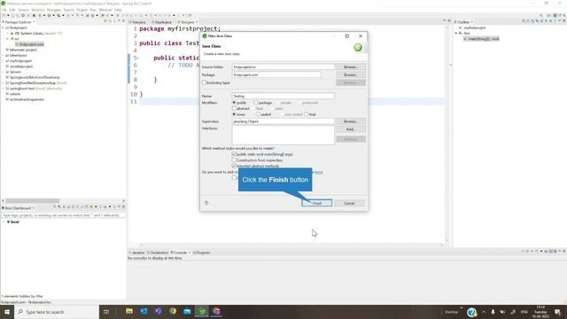
Task: Click inside the empty Interfaces list box
Action: (283, 136)
